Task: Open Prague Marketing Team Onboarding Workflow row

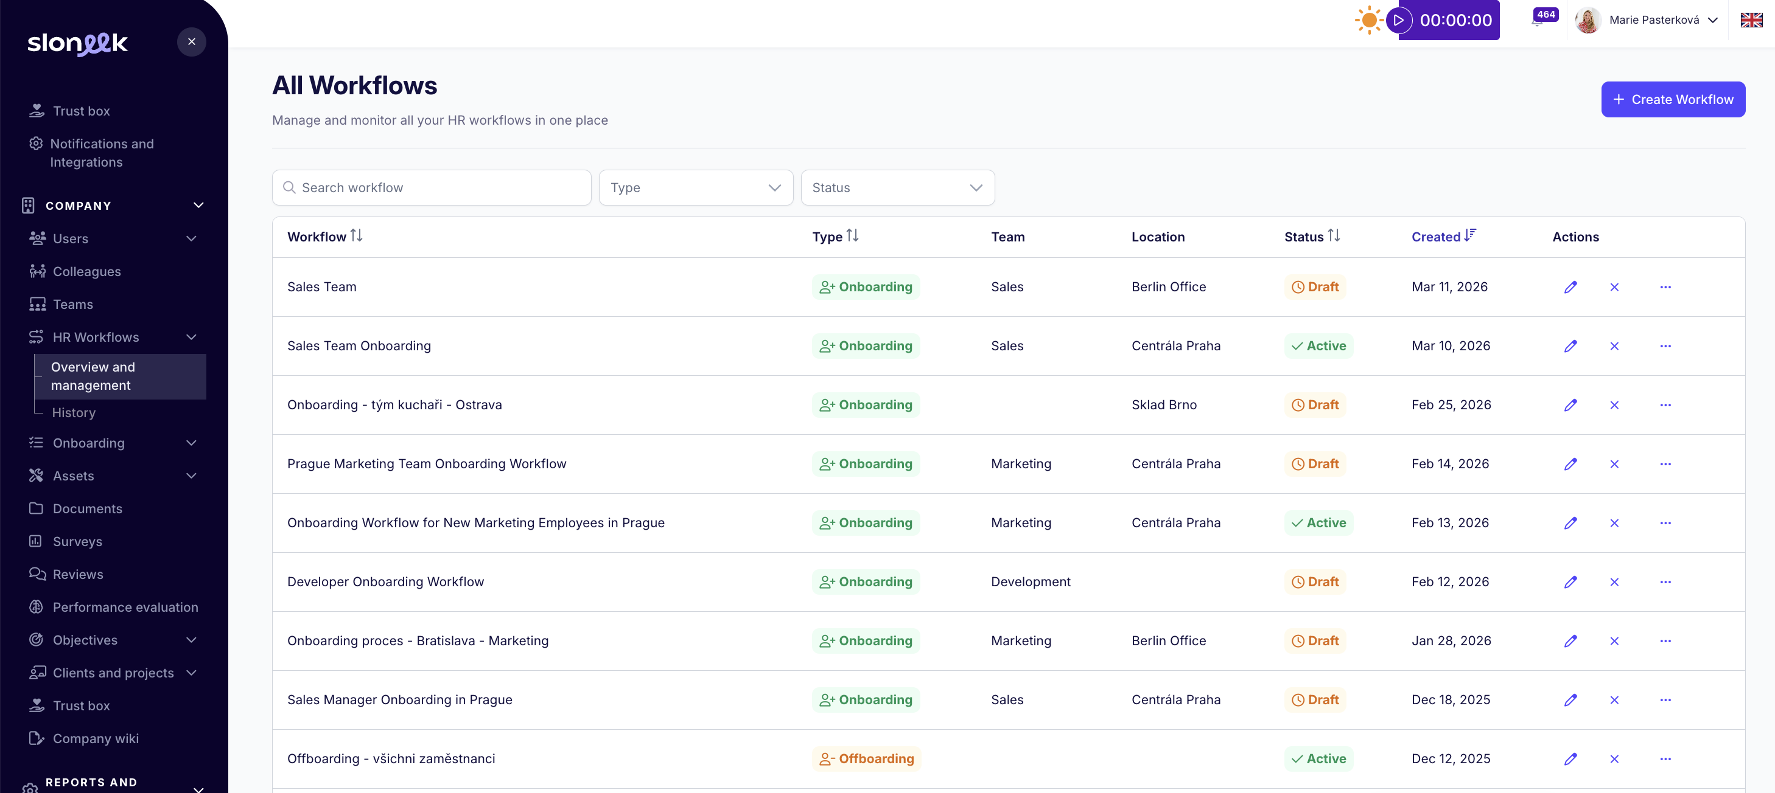Action: pos(427,464)
